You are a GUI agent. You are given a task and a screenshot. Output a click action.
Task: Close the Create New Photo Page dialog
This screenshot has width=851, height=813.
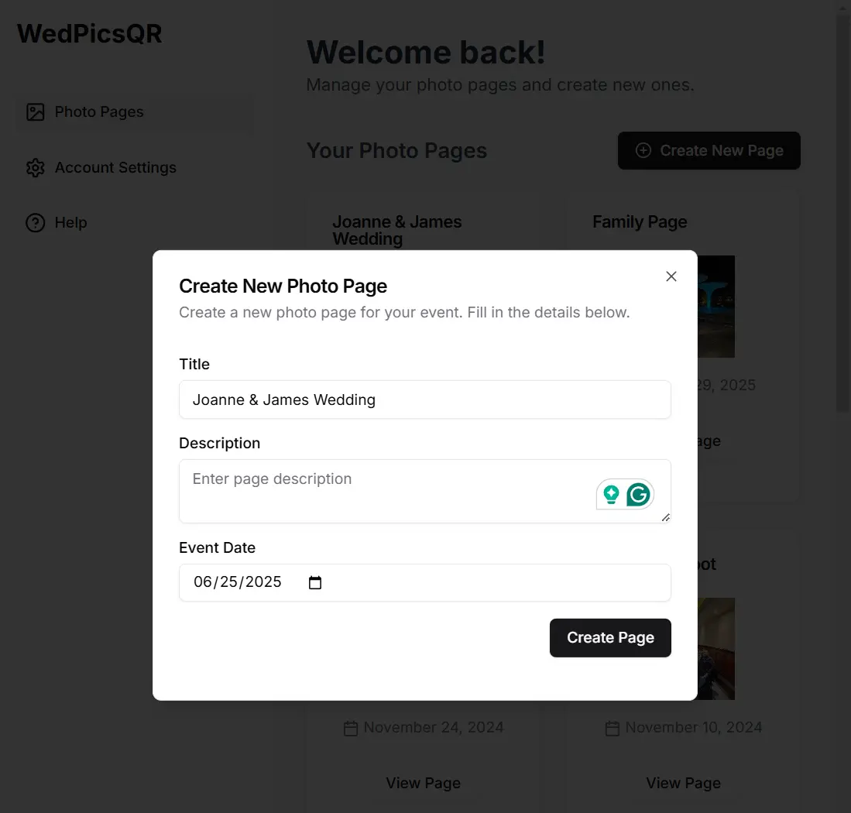pos(671,276)
